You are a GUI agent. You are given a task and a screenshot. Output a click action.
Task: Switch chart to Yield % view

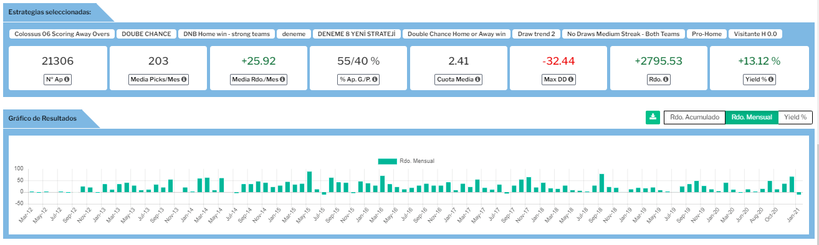(x=795, y=117)
